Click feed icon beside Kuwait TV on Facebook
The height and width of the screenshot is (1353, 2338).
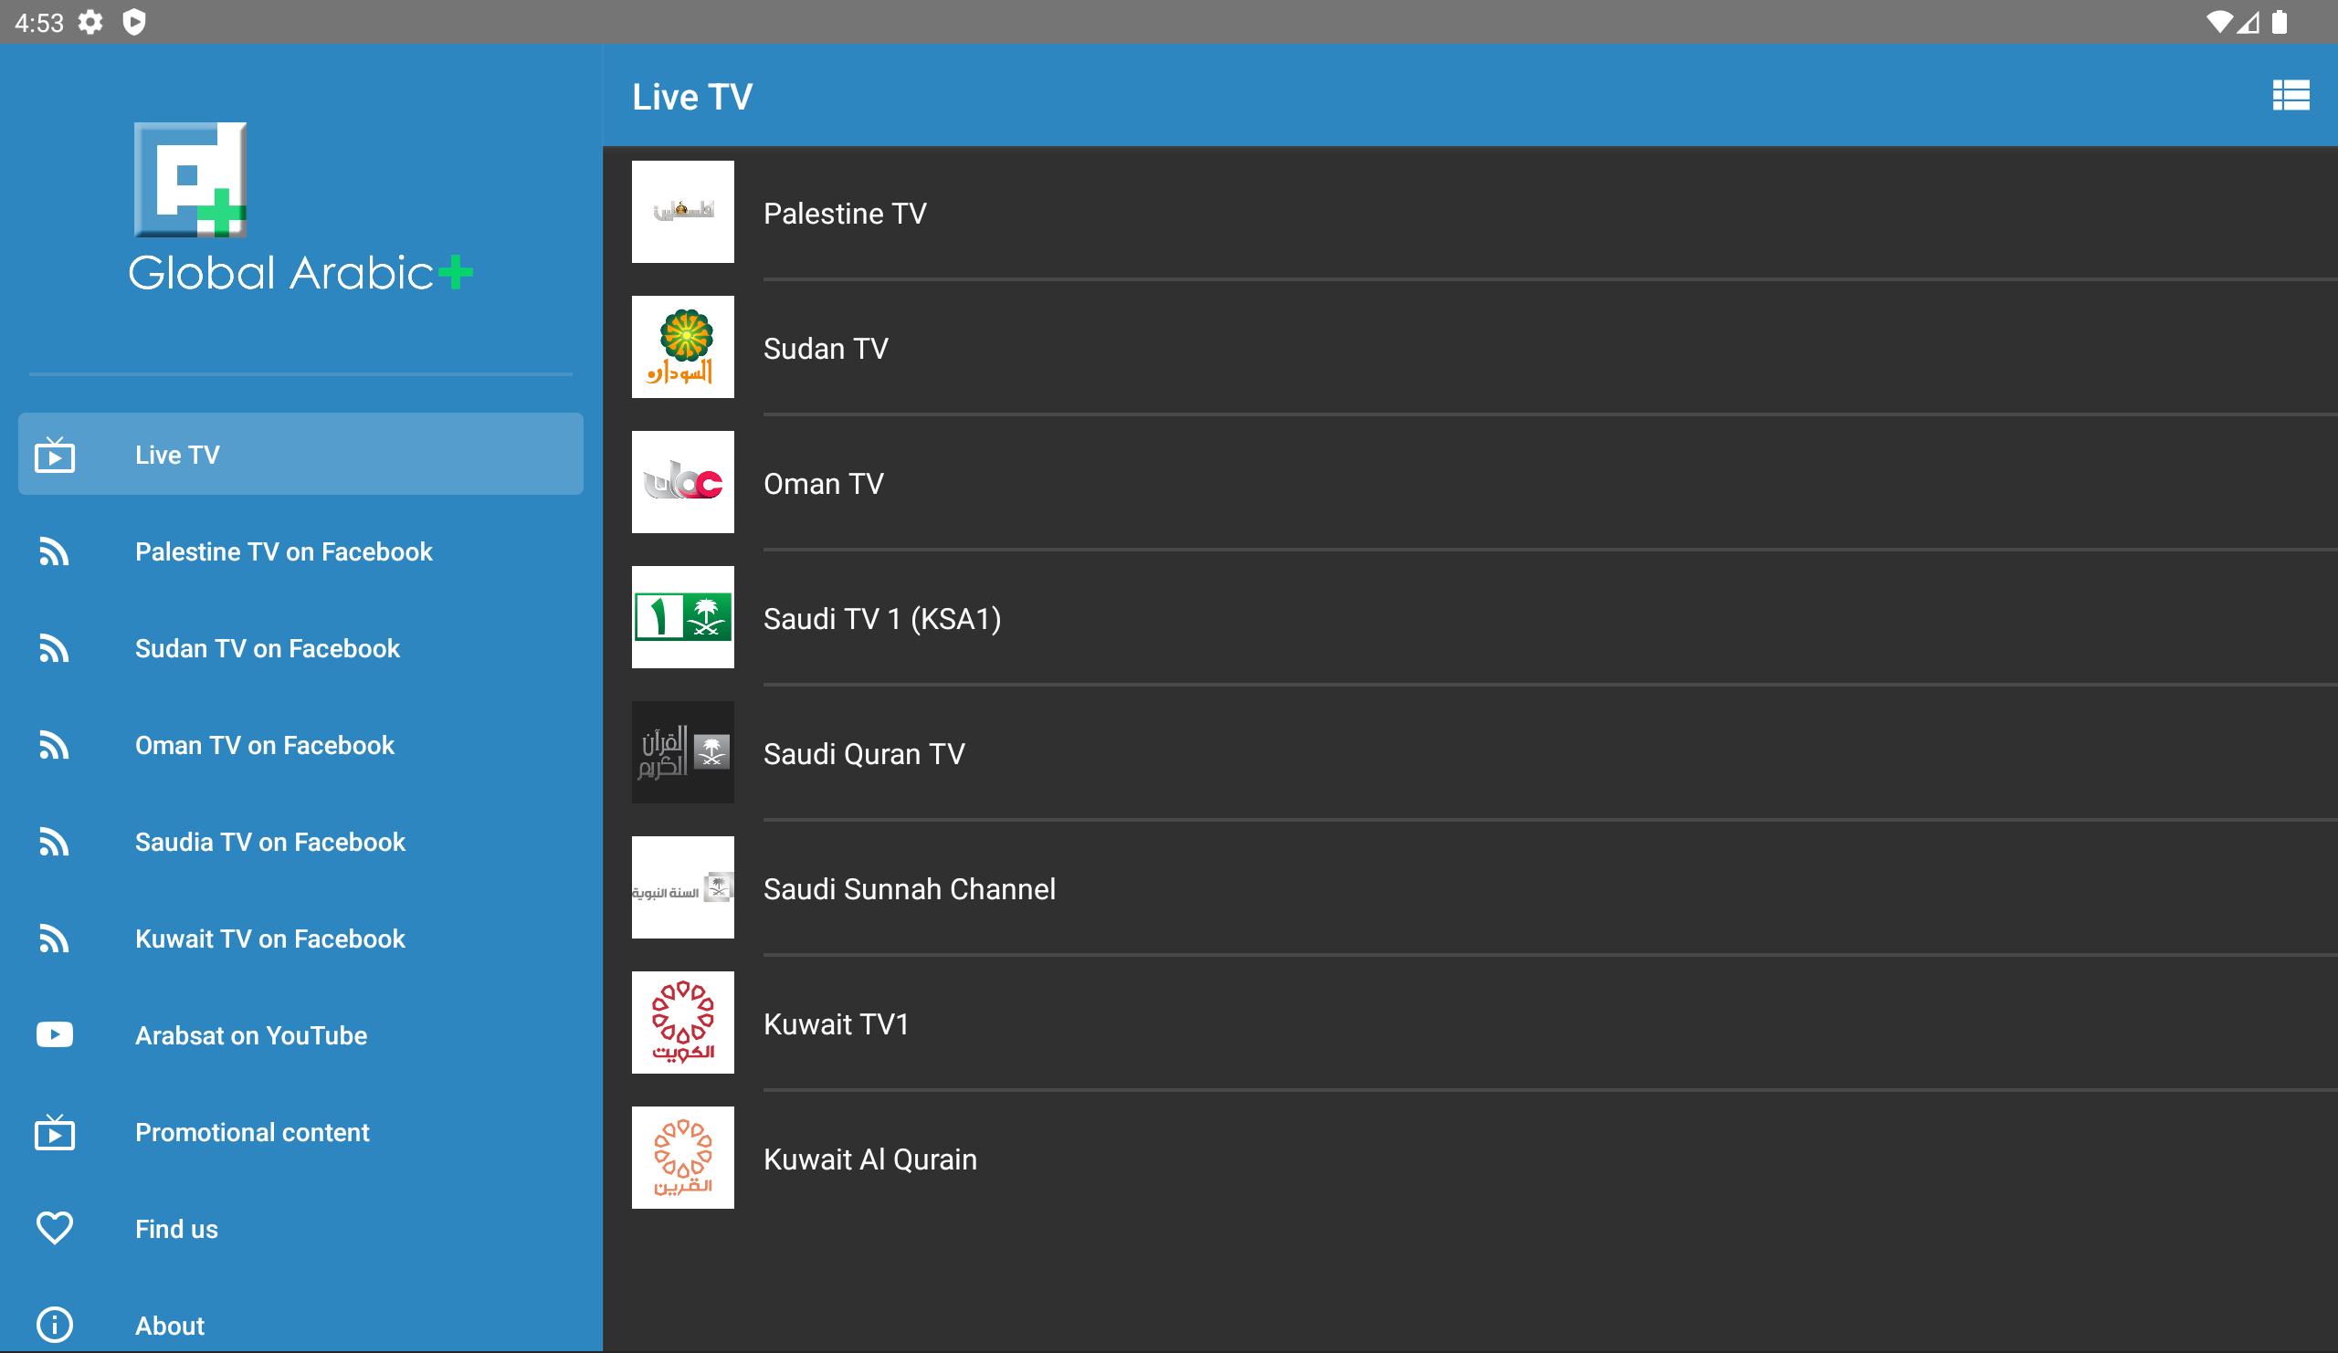point(55,939)
